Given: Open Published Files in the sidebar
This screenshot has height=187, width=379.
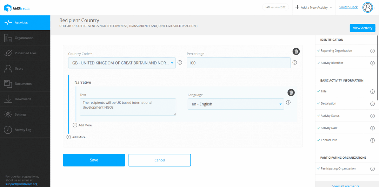Looking at the screenshot, I should tap(25, 53).
